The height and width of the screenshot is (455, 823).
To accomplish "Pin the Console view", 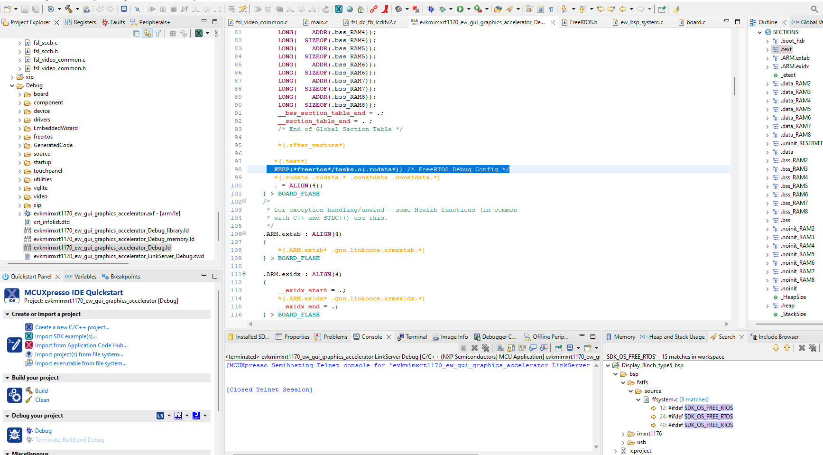I will (x=559, y=348).
